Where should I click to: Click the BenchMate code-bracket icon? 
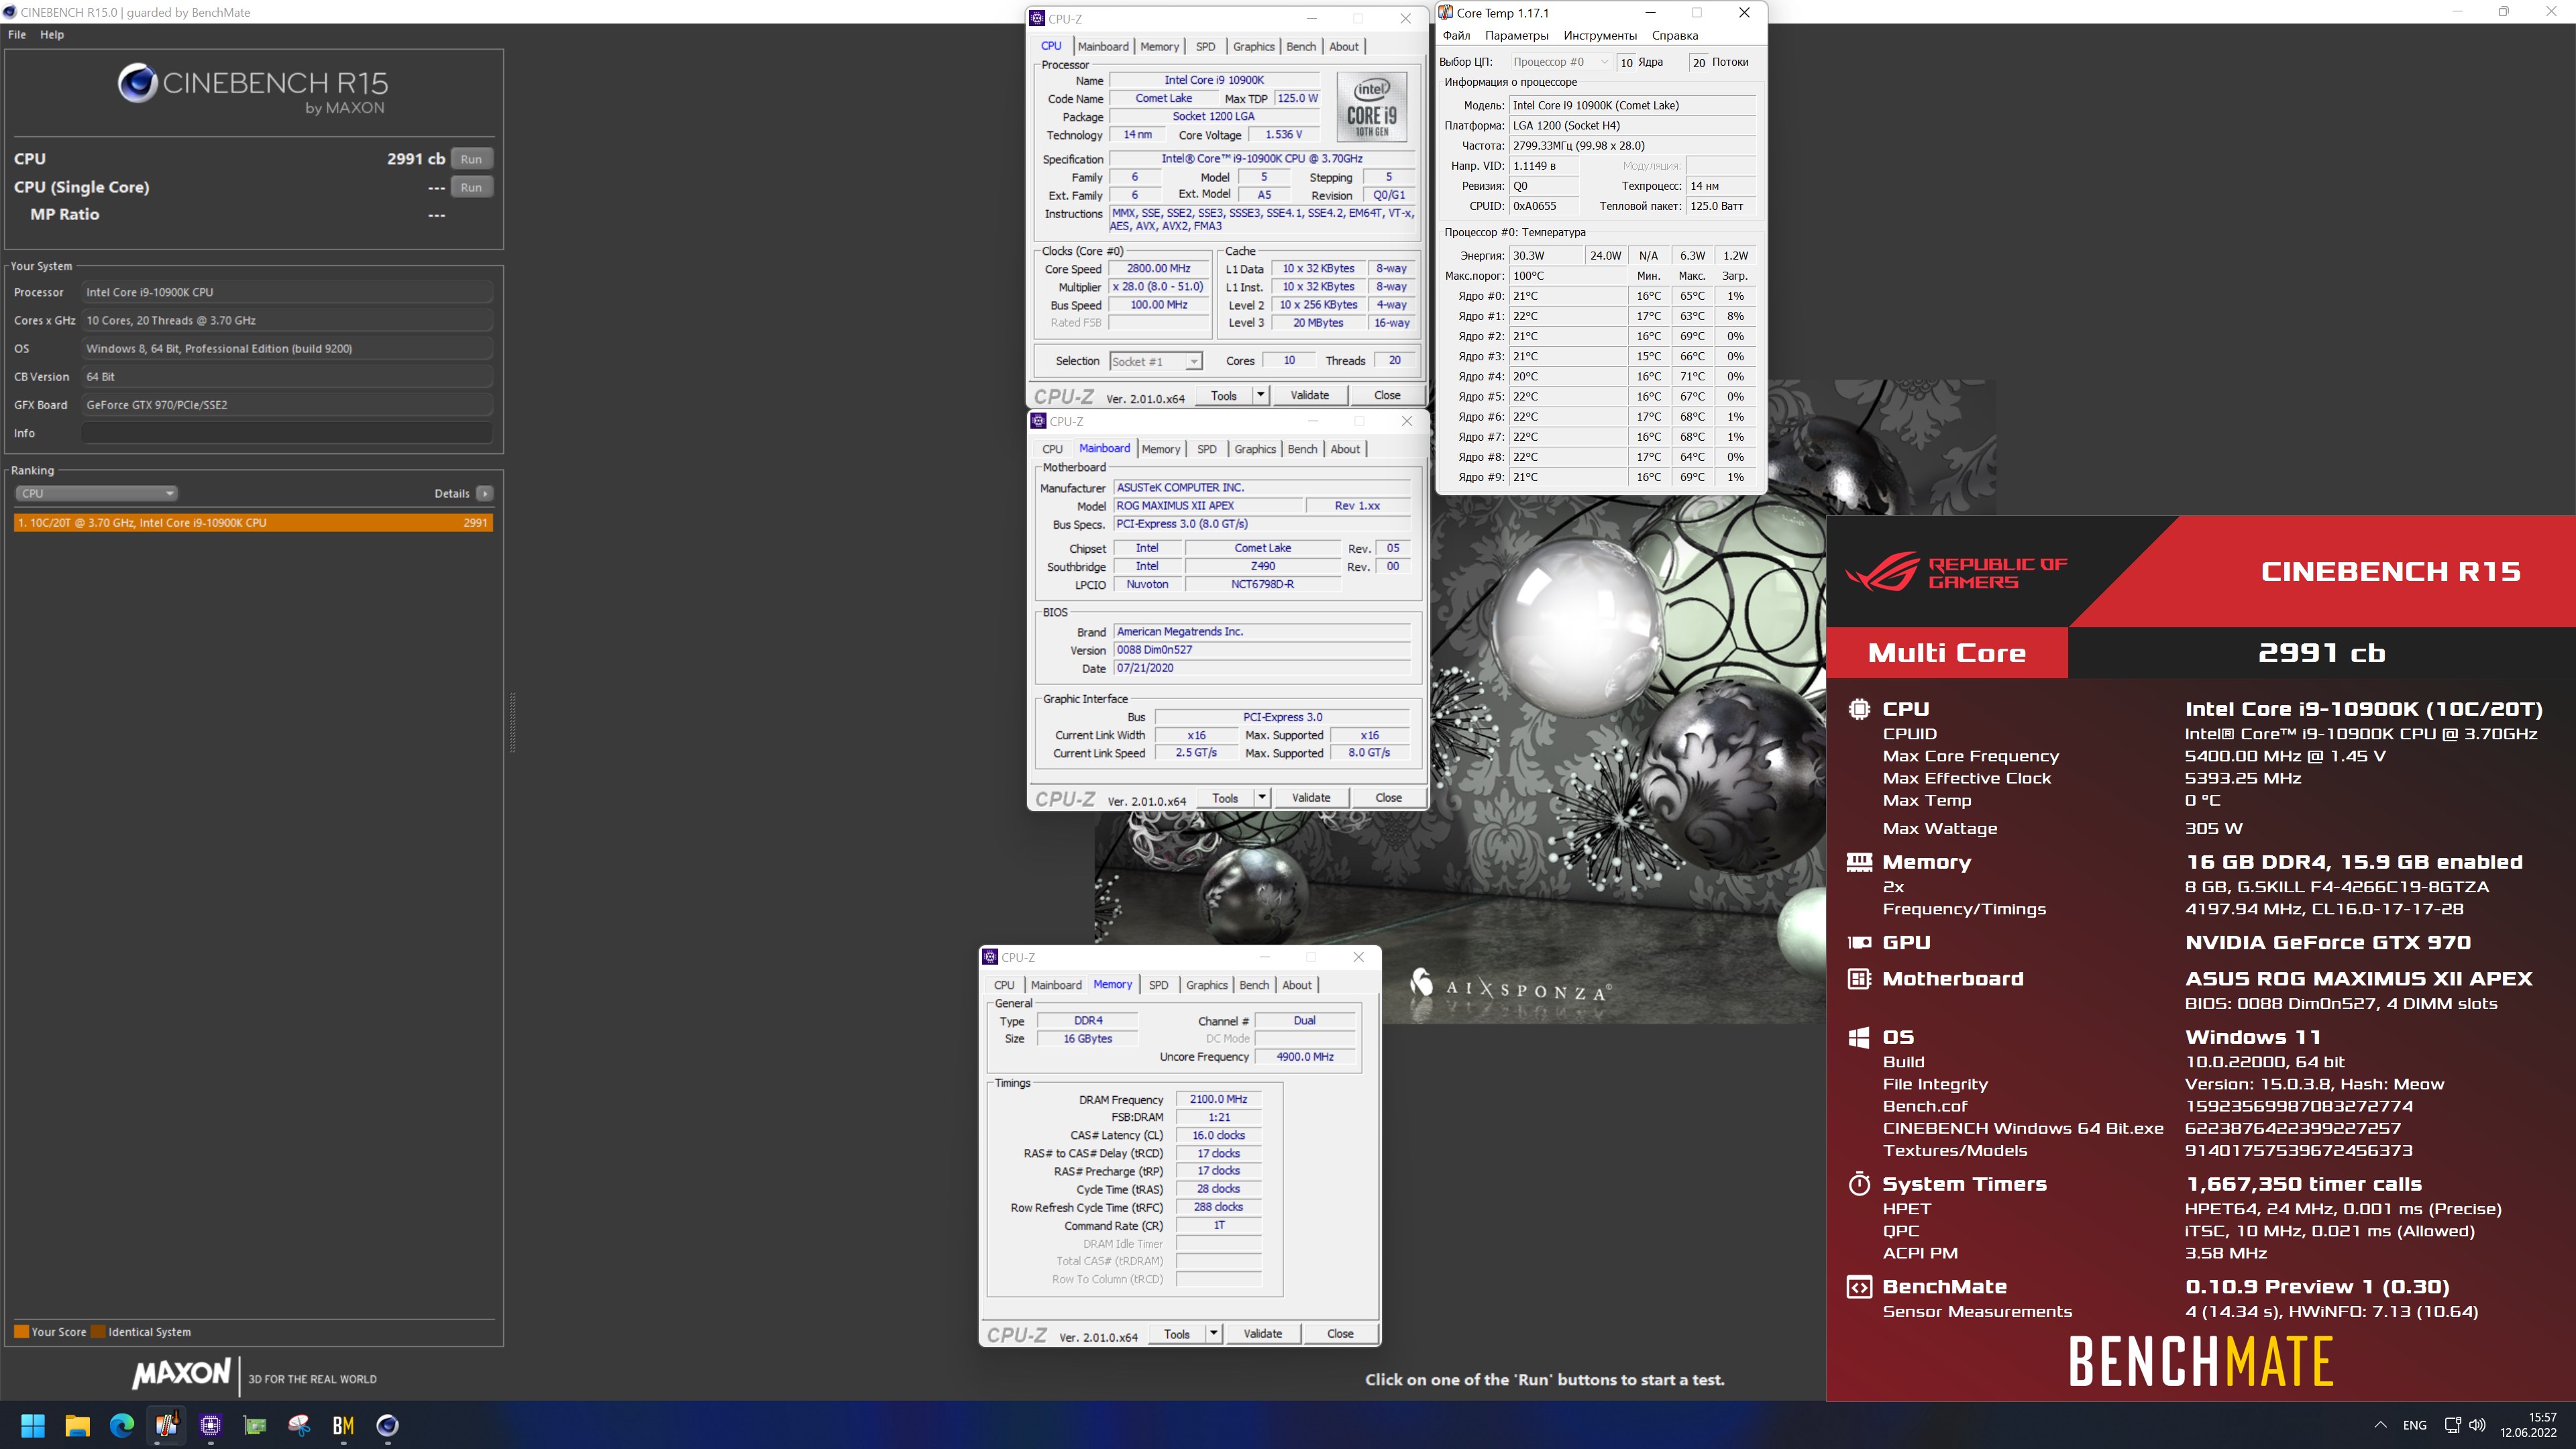[1859, 1287]
